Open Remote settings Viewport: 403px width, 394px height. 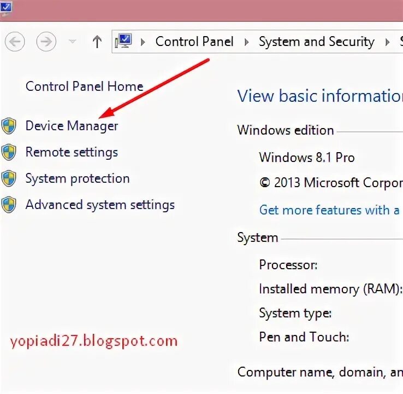tap(72, 152)
